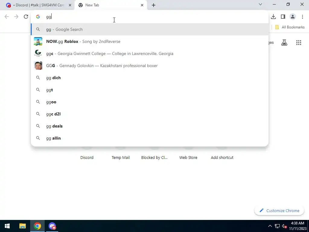Viewport: 309px width, 232px height.
Task: Open Search Labs flask icon
Action: (284, 42)
